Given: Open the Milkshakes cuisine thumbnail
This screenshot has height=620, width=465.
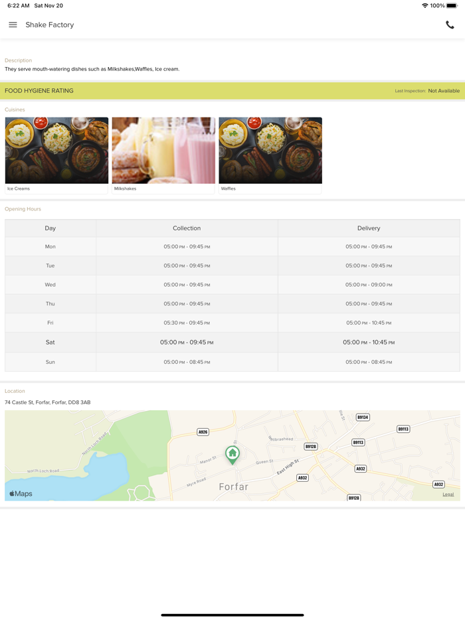Looking at the screenshot, I should click(163, 155).
